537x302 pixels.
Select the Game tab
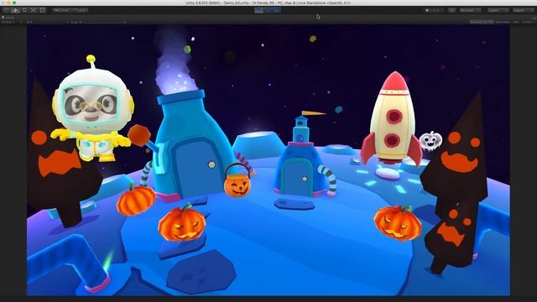(8, 17)
